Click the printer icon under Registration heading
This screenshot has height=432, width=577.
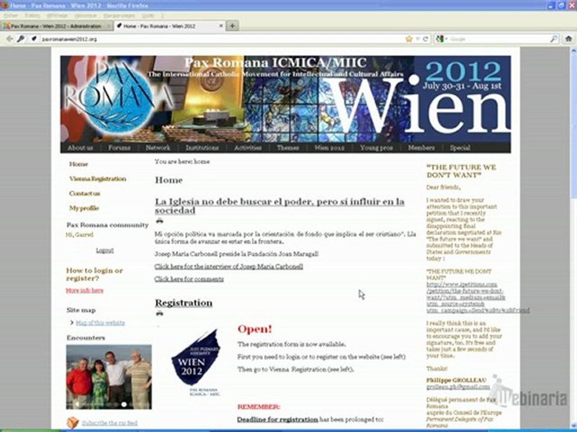pos(159,313)
